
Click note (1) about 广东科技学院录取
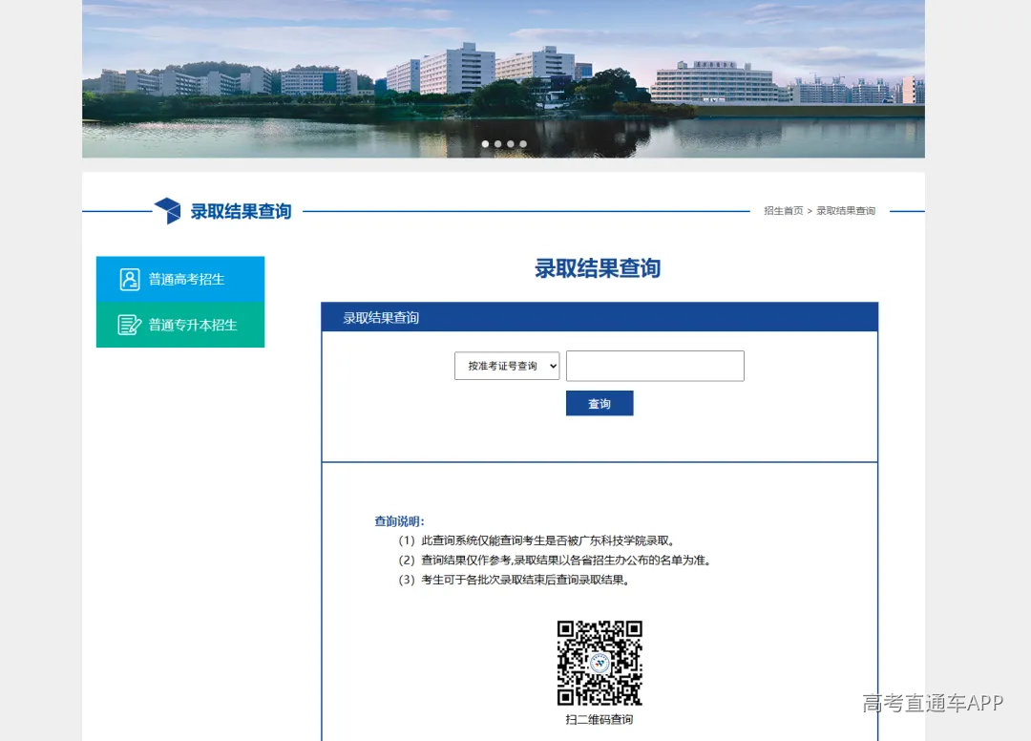point(537,540)
